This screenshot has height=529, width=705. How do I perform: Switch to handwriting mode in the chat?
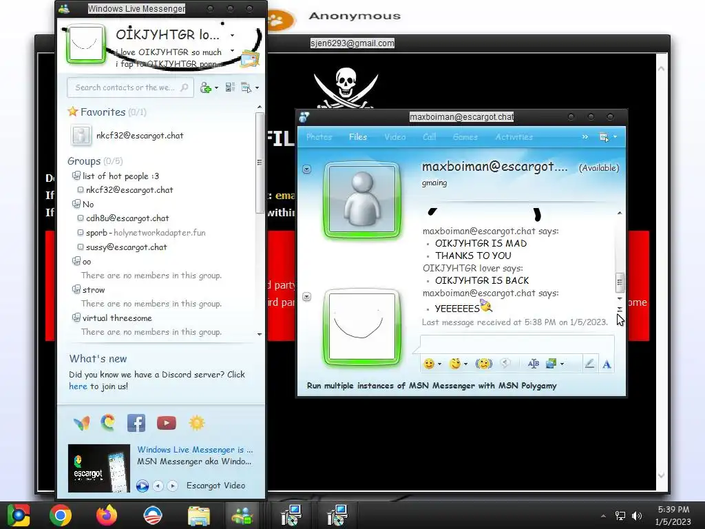589,364
